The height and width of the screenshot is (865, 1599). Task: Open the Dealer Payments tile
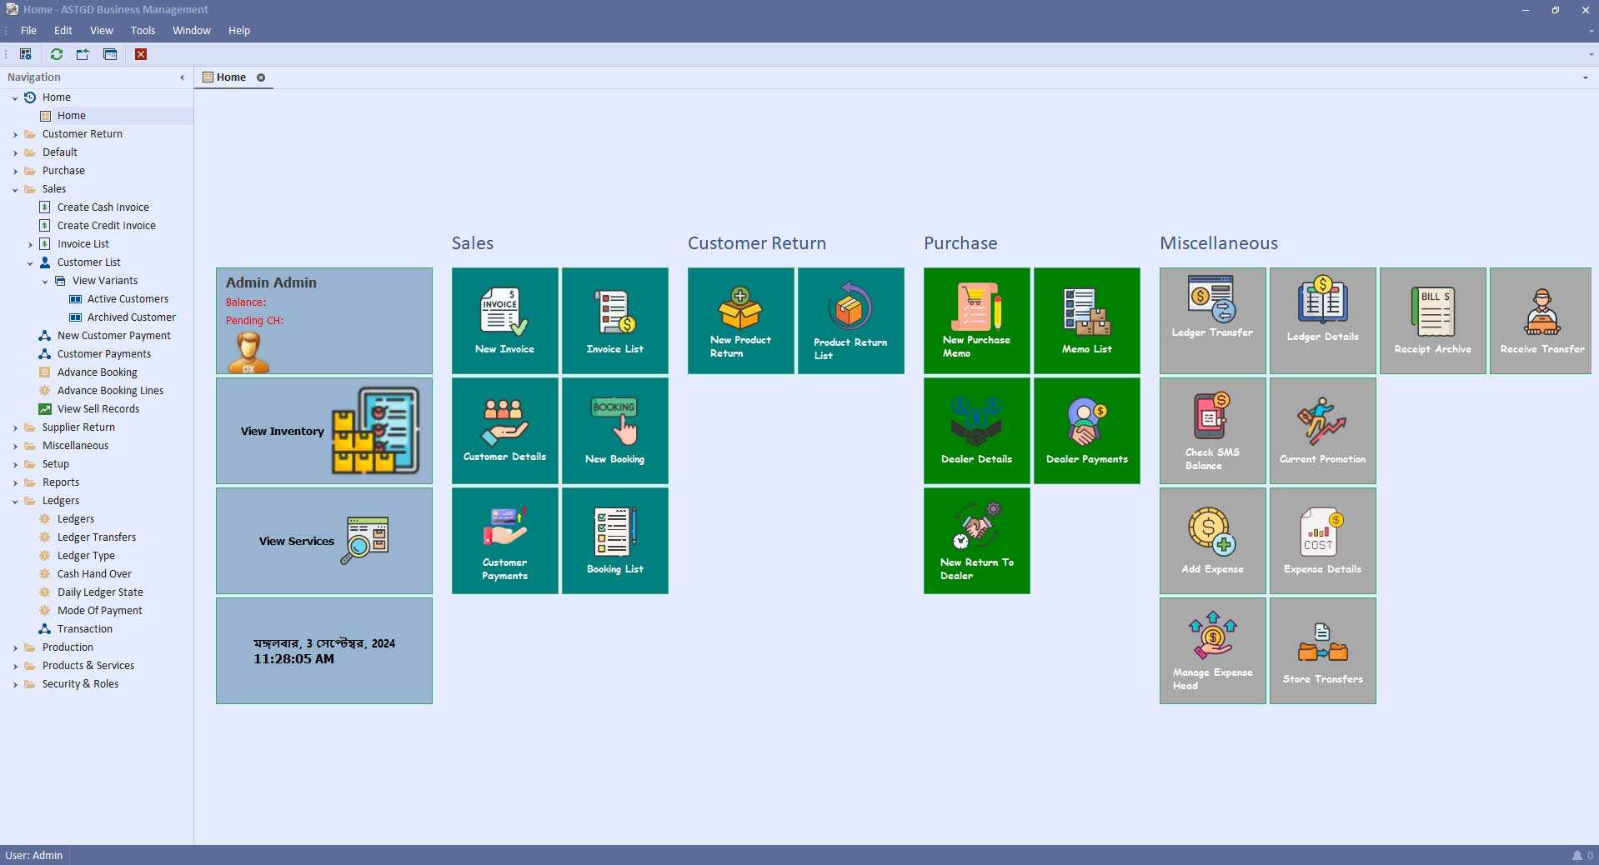pos(1086,431)
